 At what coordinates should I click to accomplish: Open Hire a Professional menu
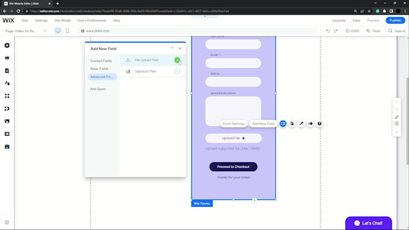91,20
